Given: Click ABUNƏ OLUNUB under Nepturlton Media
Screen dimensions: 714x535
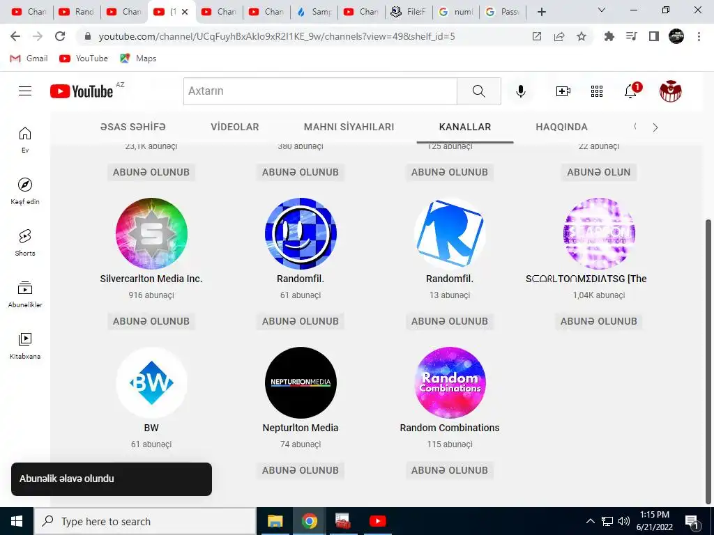Looking at the screenshot, I should pos(300,470).
